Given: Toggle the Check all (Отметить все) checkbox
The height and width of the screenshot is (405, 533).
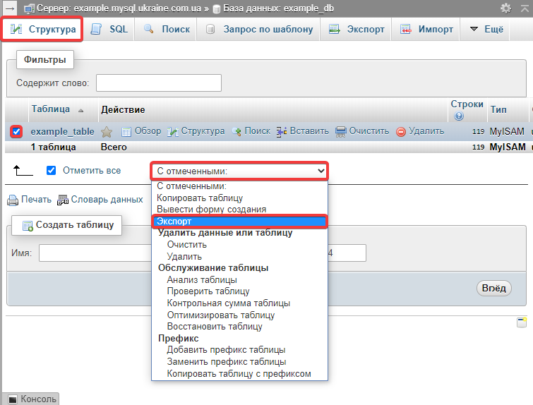Looking at the screenshot, I should tap(51, 170).
